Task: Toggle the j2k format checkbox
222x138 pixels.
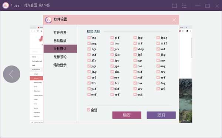Action: 112,55
